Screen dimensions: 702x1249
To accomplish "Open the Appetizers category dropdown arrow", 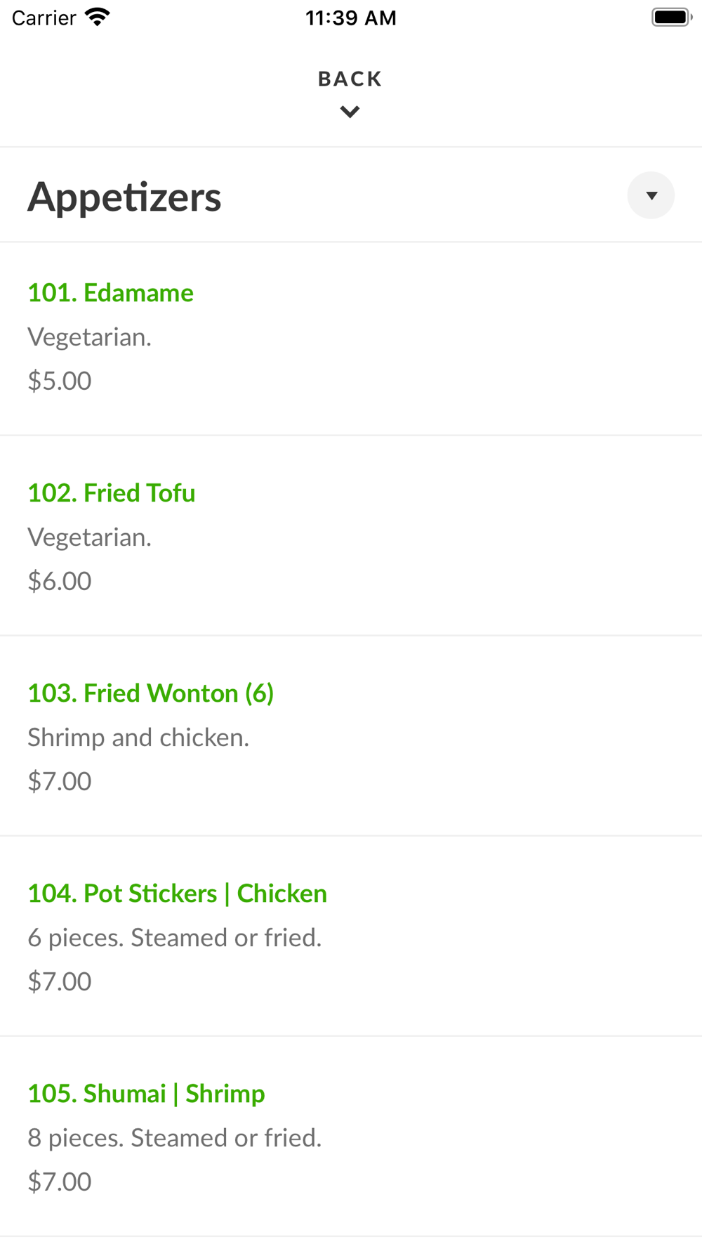I will (x=651, y=195).
